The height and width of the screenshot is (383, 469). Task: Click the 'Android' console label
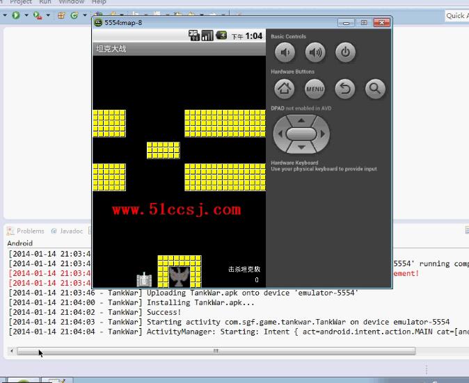[19, 243]
